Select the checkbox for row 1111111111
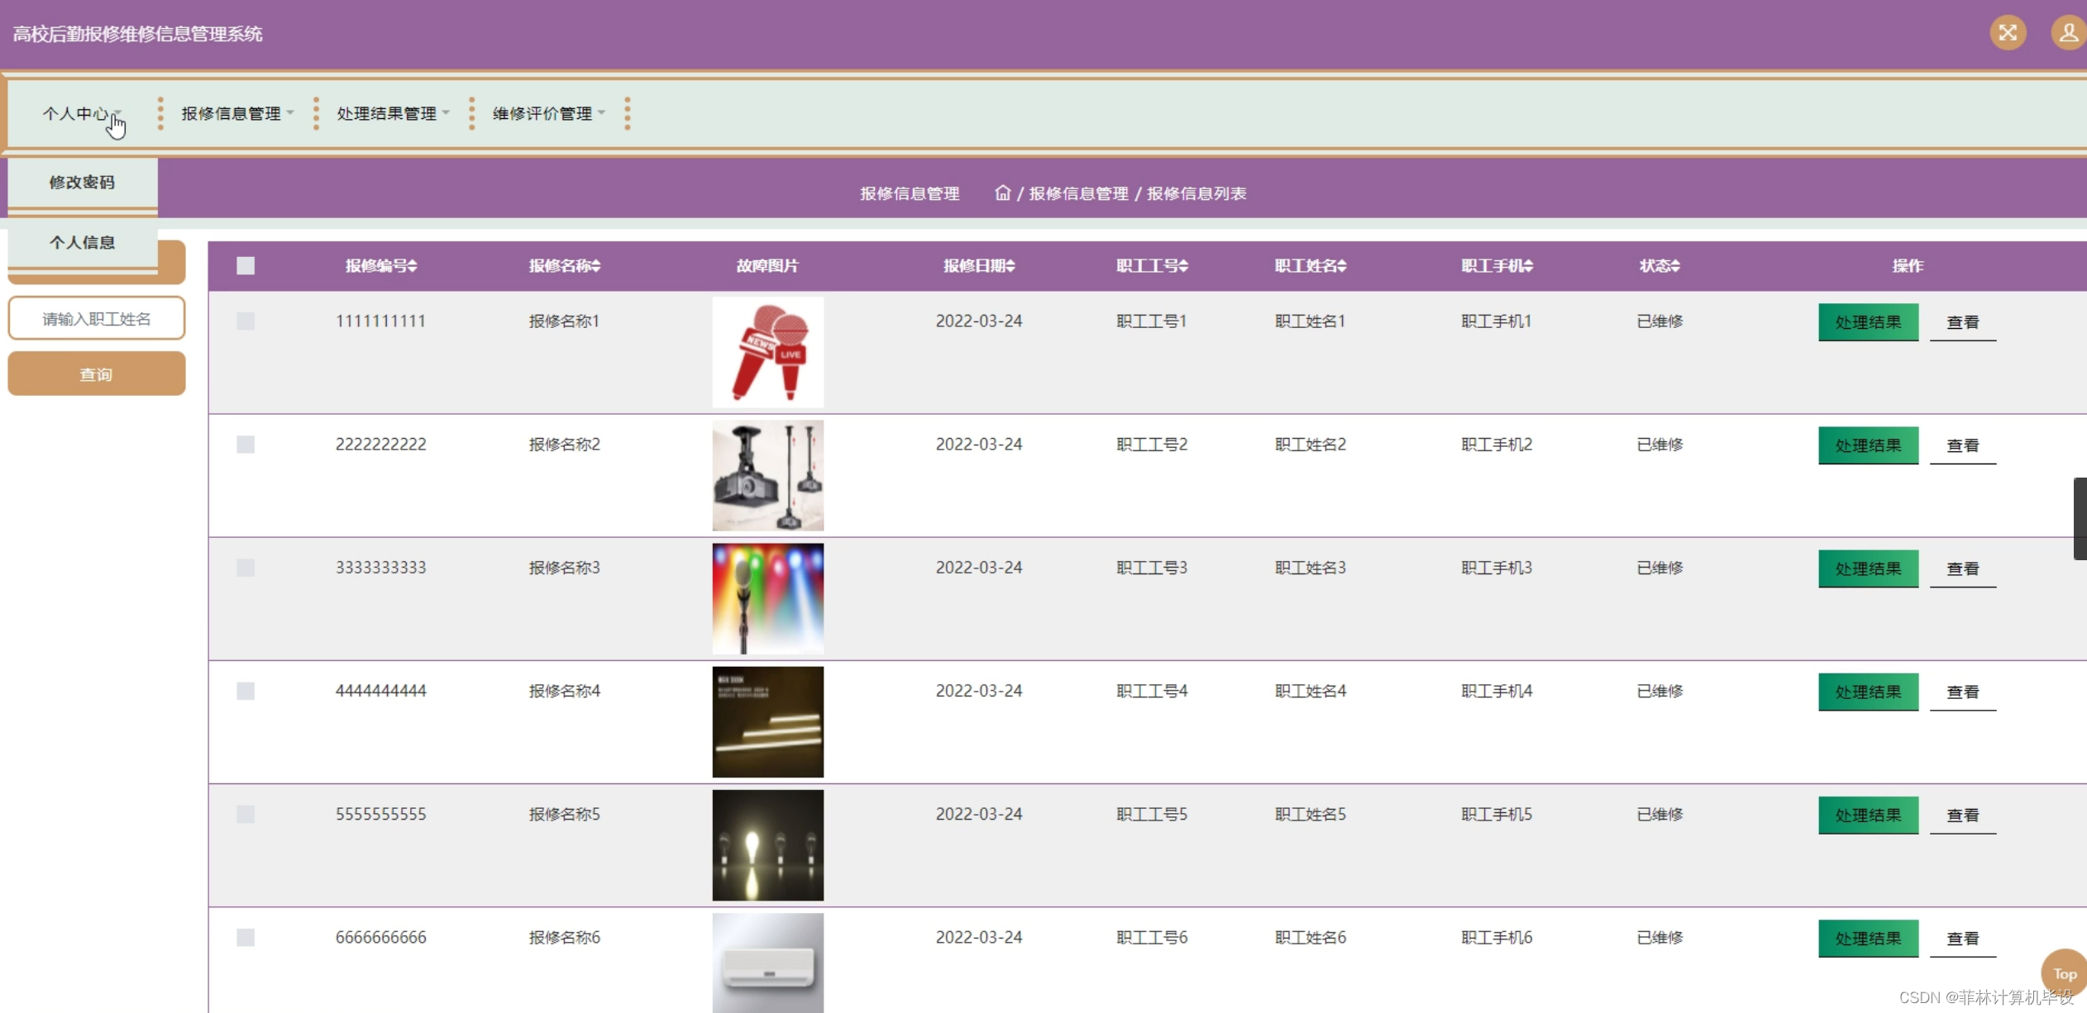The width and height of the screenshot is (2087, 1013). [246, 321]
